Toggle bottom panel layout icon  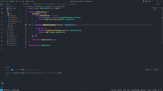click(x=146, y=1)
